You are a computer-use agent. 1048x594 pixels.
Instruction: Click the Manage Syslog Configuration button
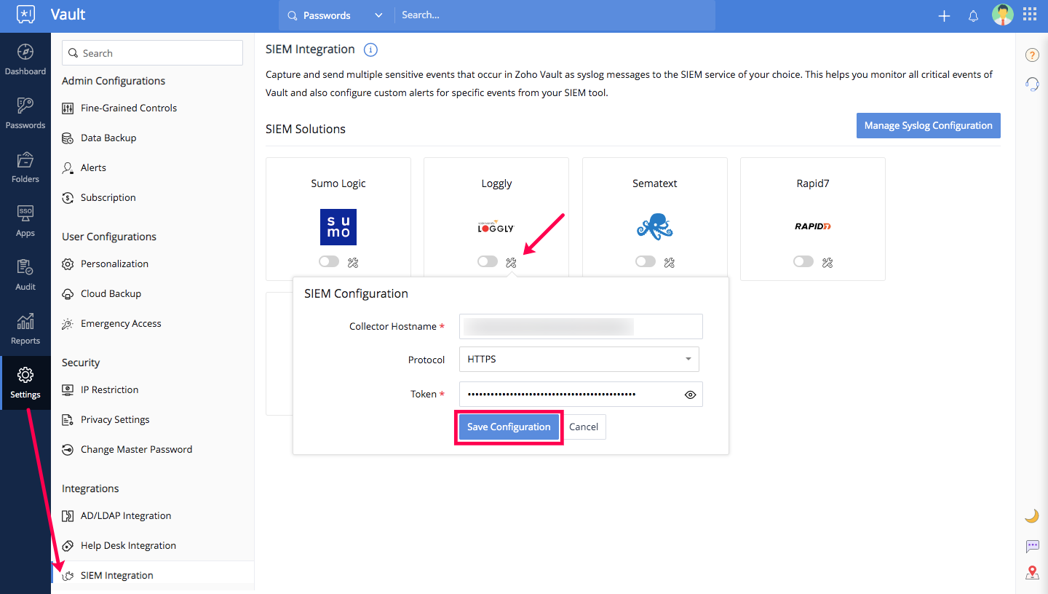click(928, 125)
